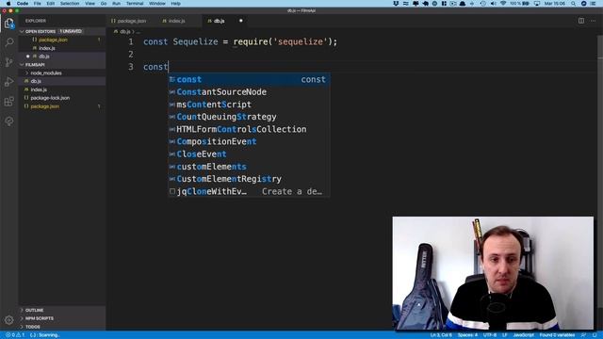Open the File menu
Image resolution: width=603 pixels, height=339 pixels.
(x=38, y=4)
